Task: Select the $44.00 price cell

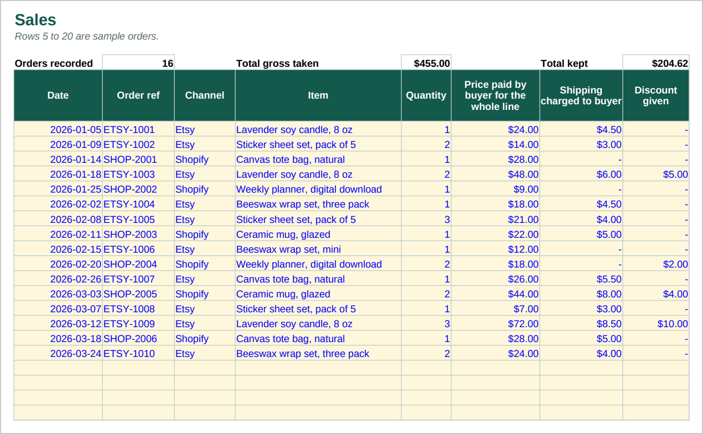Action: click(x=495, y=294)
